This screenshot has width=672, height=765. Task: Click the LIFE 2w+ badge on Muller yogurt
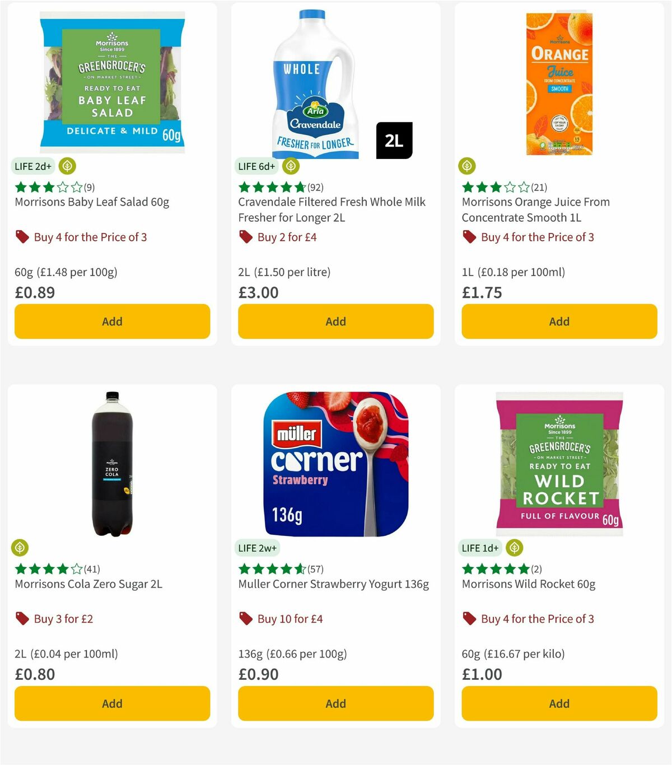[x=258, y=548]
